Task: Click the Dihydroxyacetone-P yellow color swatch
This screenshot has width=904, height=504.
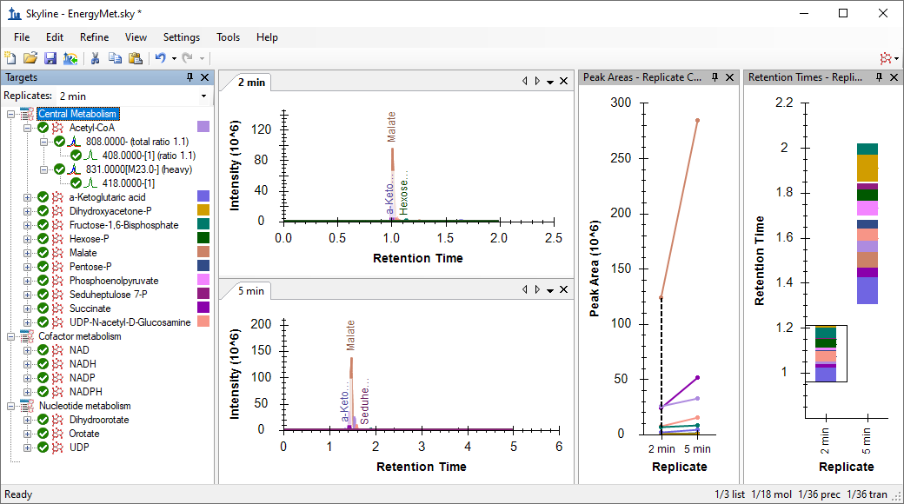Action: pos(203,210)
